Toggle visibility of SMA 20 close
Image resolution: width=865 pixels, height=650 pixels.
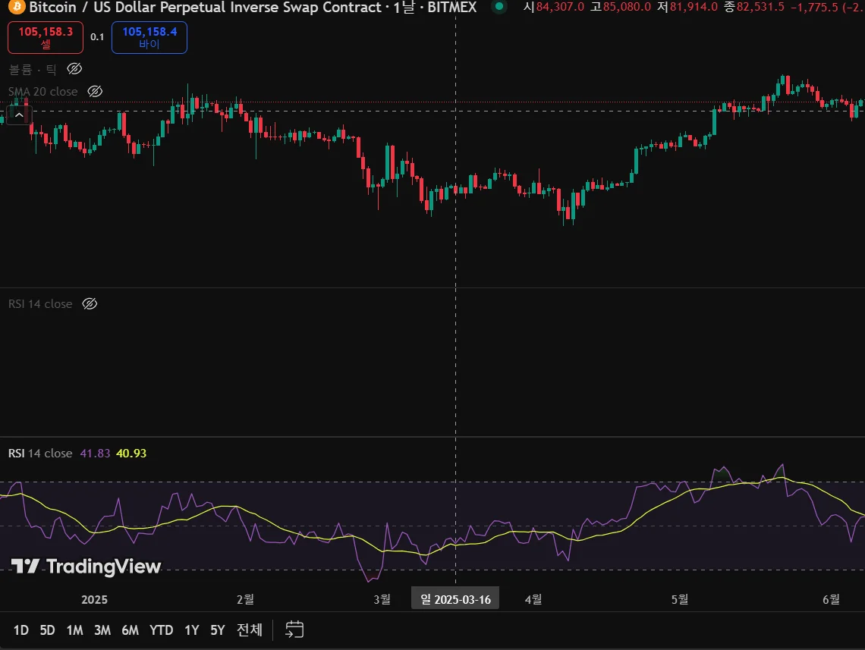(x=95, y=92)
